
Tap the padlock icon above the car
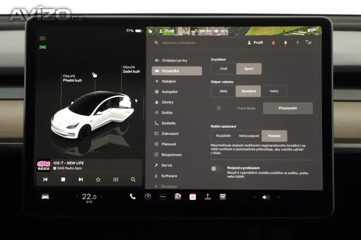pyautogui.click(x=94, y=75)
